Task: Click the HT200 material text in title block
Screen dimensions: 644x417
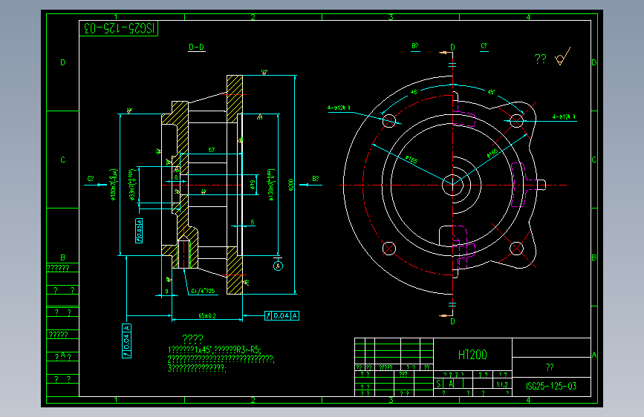Action: tap(472, 355)
